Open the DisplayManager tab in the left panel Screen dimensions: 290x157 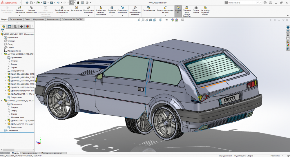(28, 26)
